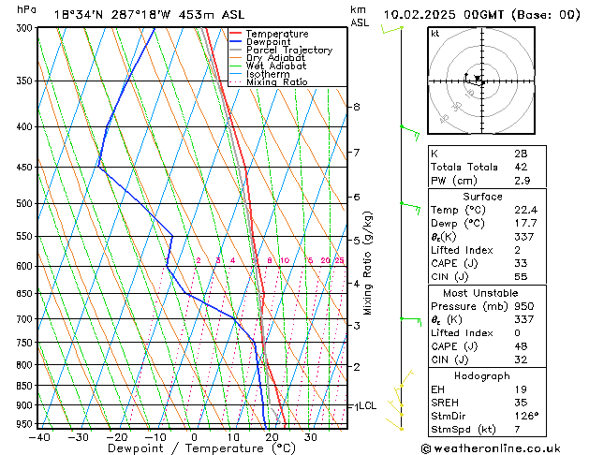The width and height of the screenshot is (589, 455).
Task: Click the Mixing Ratio legend entry
Action: 269,81
